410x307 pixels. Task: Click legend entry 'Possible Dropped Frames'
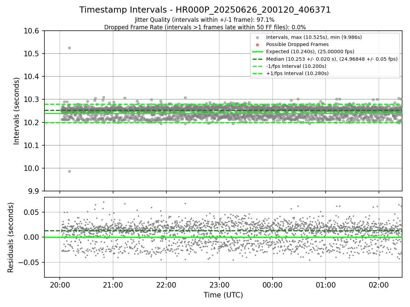coord(297,44)
